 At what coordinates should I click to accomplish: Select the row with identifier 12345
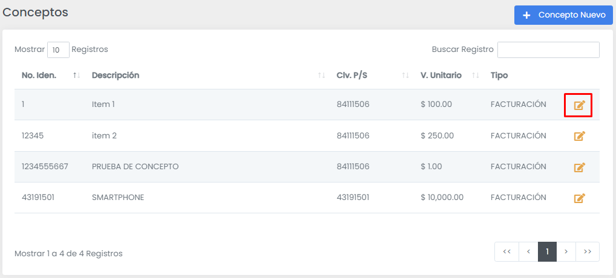[x=307, y=135]
